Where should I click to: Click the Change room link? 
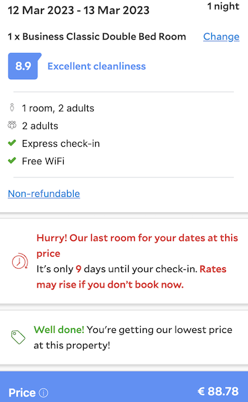point(221,37)
